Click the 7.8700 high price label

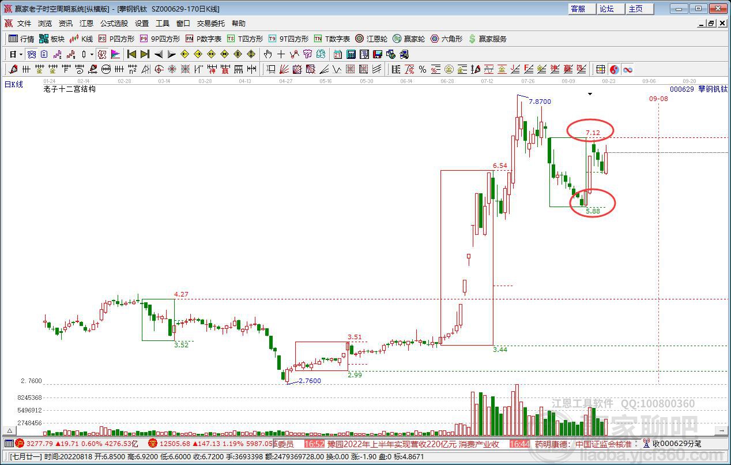[x=540, y=102]
